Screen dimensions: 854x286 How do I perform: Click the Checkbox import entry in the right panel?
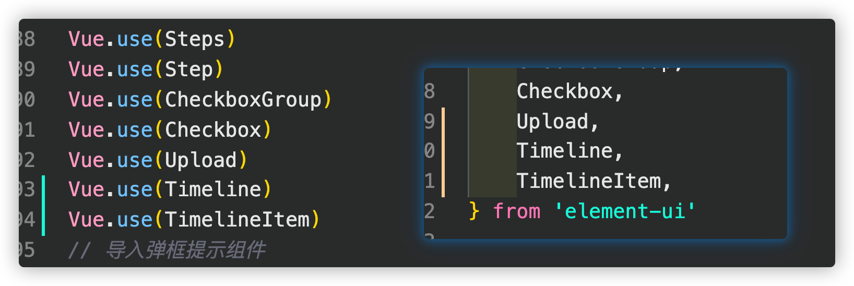[x=570, y=92]
